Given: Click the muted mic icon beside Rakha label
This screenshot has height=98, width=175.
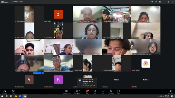Looking at the screenshot, I should (132, 87).
